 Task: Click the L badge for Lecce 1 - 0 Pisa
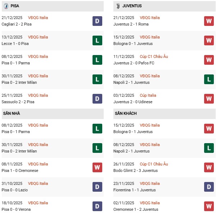point(98,41)
